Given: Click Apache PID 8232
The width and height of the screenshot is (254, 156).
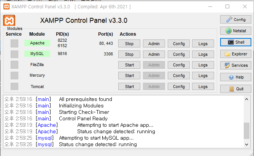Looking at the screenshot, I should [62, 40].
